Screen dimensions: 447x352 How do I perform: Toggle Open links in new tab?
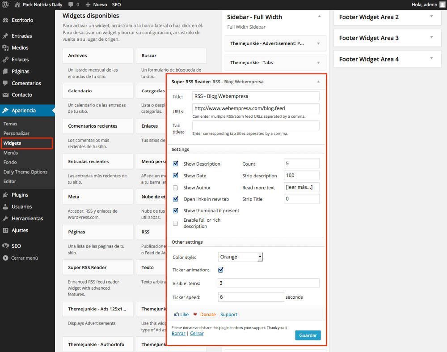pyautogui.click(x=176, y=199)
